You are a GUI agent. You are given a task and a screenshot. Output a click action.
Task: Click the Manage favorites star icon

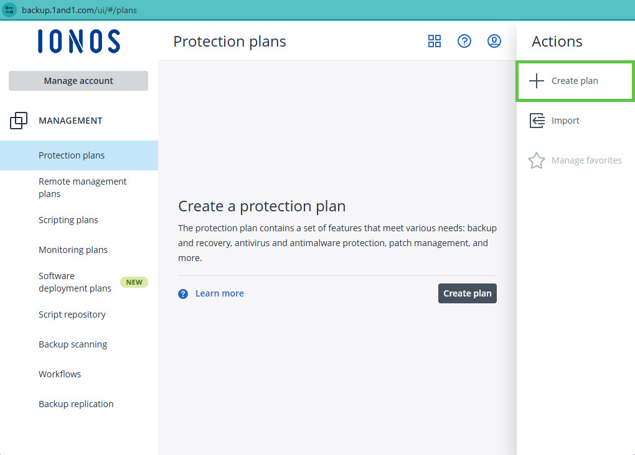coord(537,160)
